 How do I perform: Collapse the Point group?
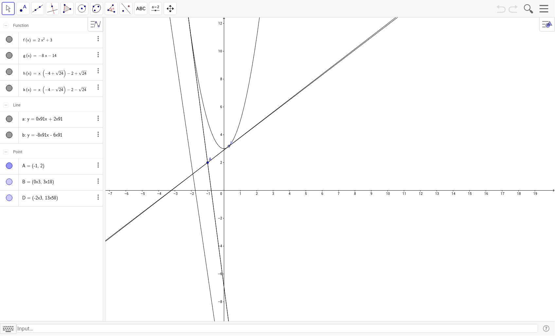click(6, 152)
